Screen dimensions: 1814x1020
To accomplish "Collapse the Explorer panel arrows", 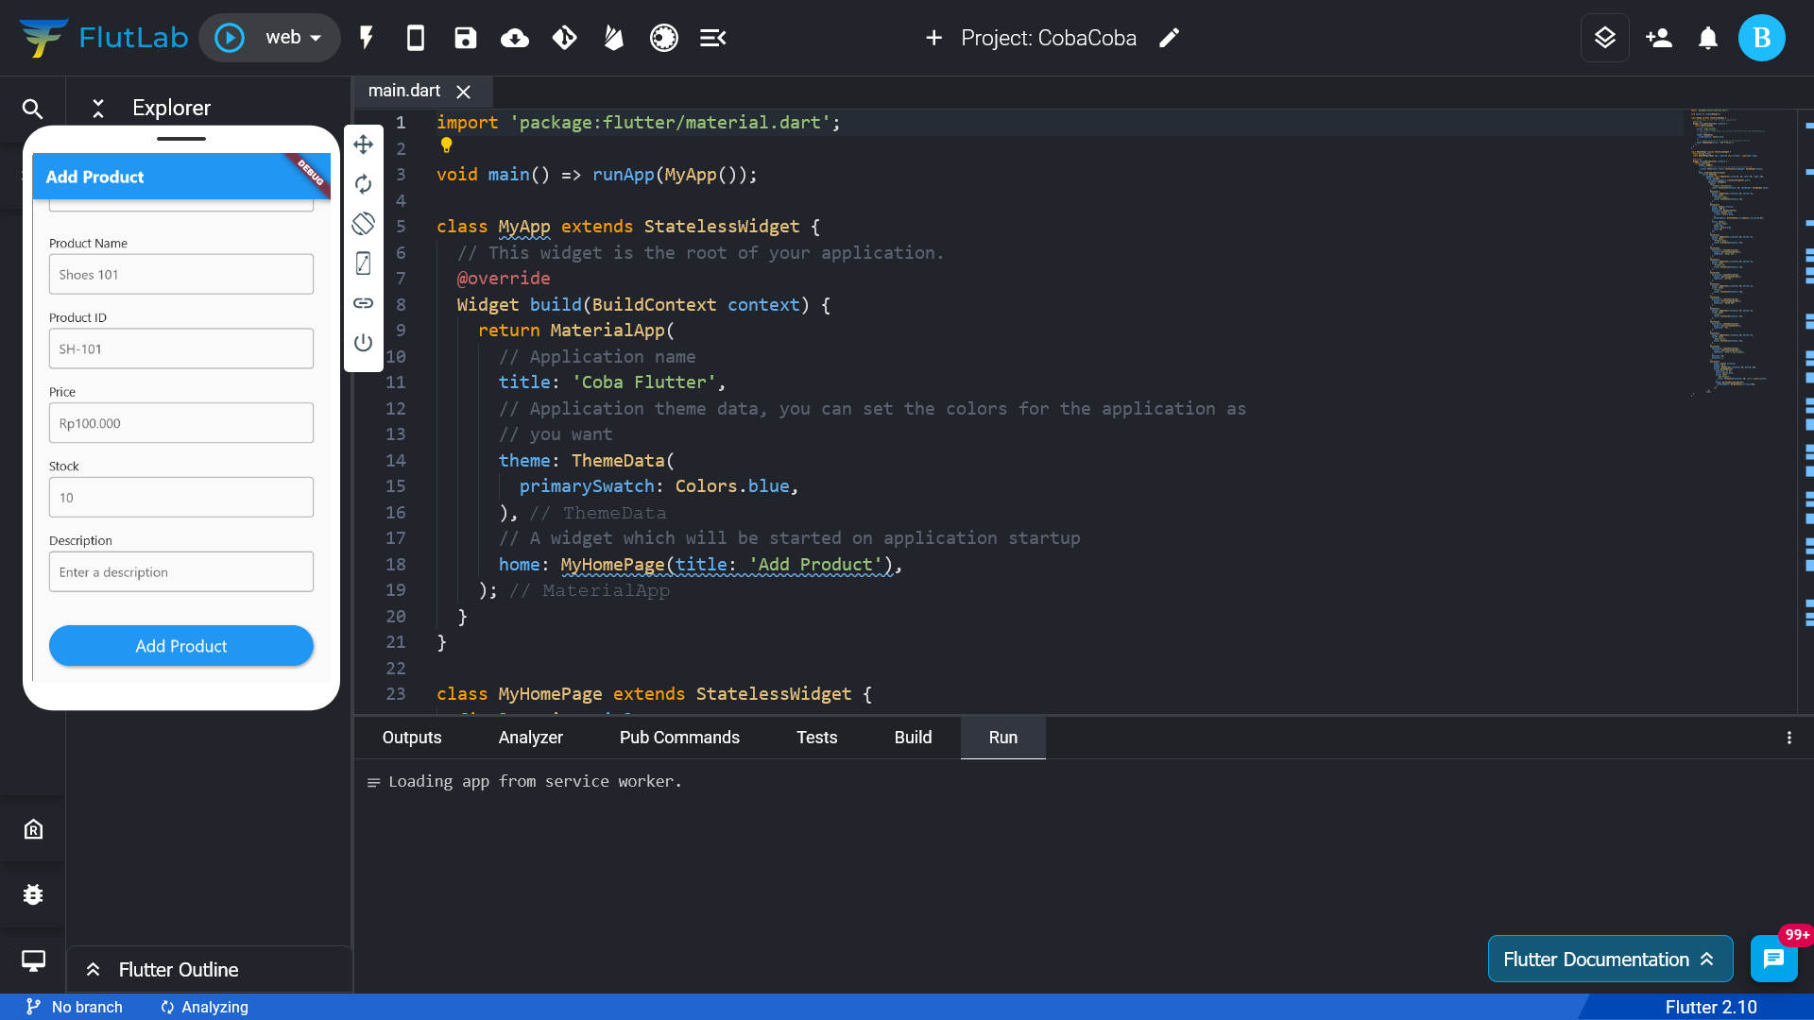I will coord(98,109).
